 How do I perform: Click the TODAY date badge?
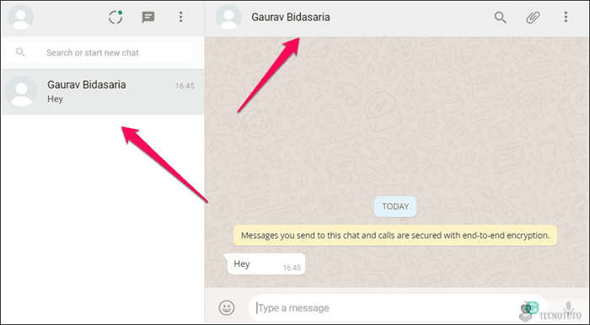395,206
